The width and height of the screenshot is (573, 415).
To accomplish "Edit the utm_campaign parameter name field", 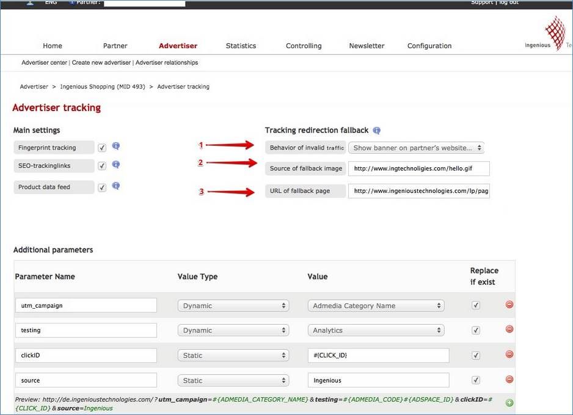I will [86, 306].
